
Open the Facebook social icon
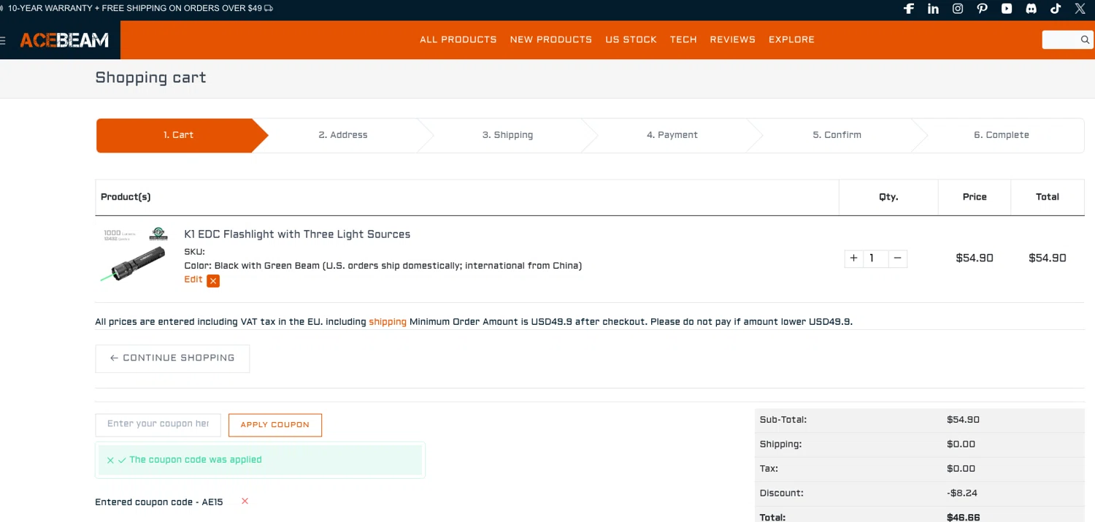(909, 9)
